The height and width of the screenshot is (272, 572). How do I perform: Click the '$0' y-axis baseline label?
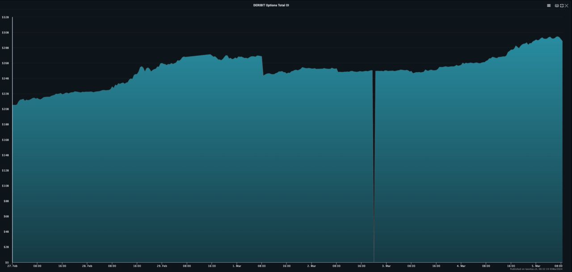coord(7,262)
